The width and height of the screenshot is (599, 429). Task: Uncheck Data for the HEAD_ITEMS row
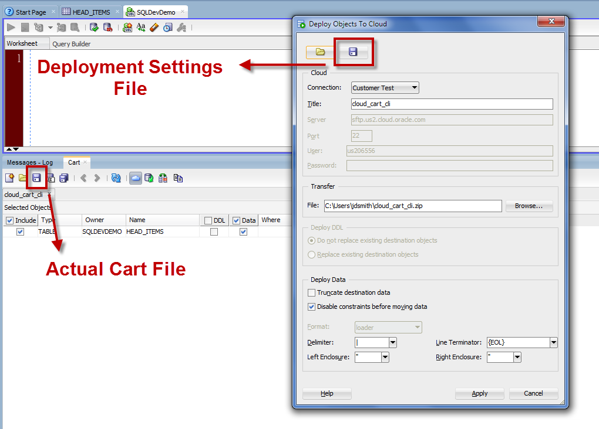[x=243, y=232]
